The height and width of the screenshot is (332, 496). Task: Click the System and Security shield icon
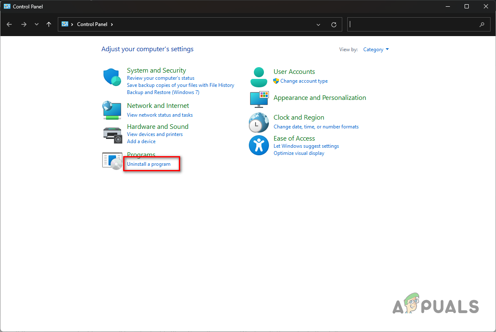click(x=112, y=77)
